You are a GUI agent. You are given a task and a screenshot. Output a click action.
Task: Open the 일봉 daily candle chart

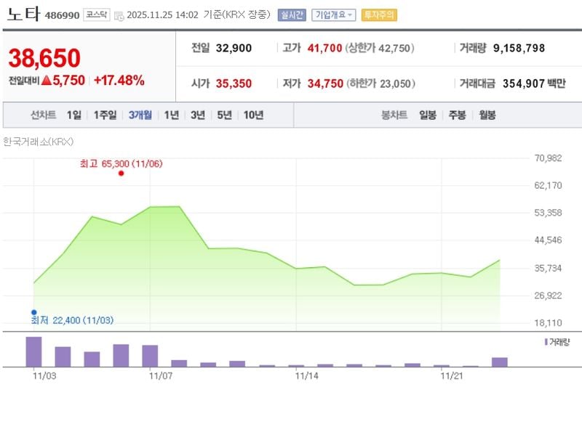pyautogui.click(x=428, y=115)
